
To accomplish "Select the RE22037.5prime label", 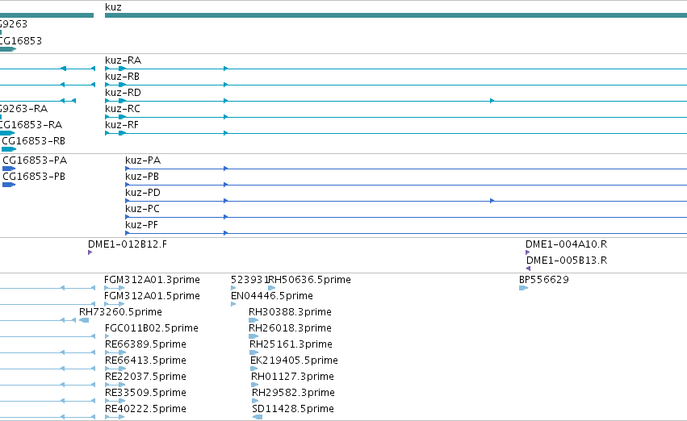I will point(145,377).
